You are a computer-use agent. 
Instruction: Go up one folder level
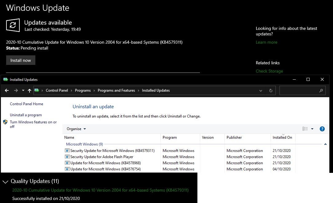29,90
